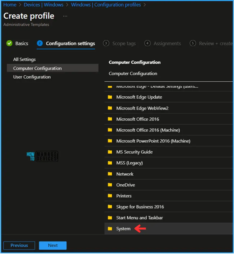Screen dimensions: 234x254
Task: Click the folder icon beside MSS (Legacy)
Action: (x=110, y=163)
